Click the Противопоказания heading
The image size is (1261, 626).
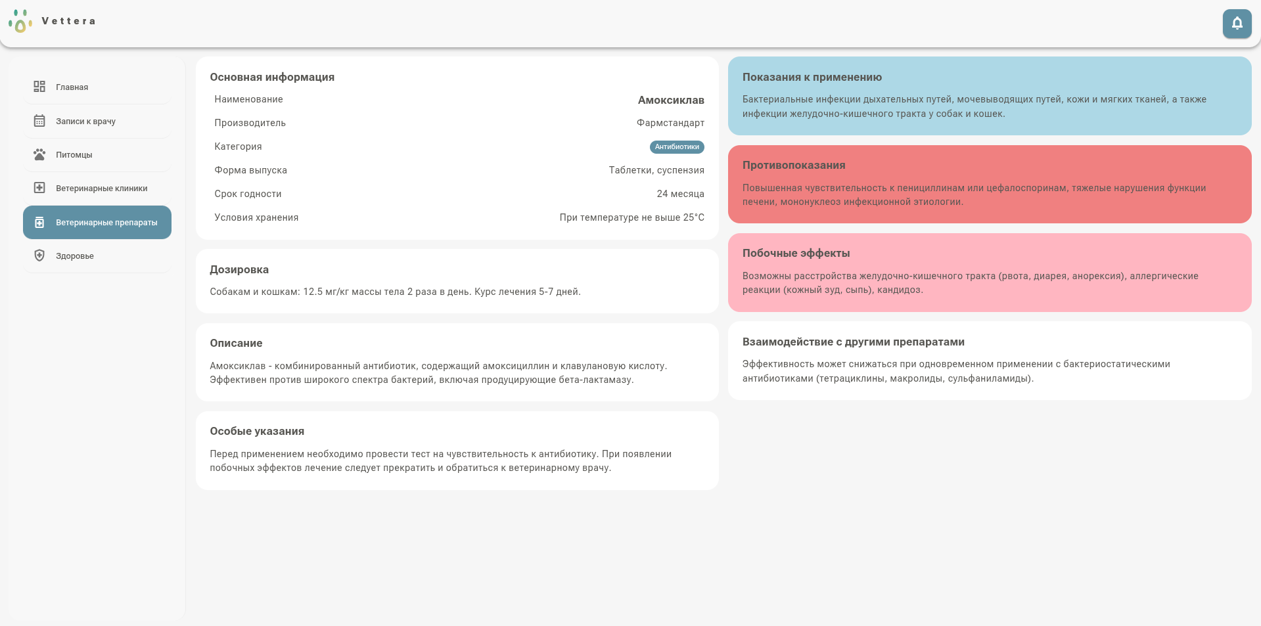pos(794,165)
